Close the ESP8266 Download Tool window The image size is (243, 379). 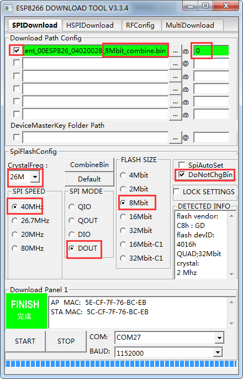coord(226,6)
